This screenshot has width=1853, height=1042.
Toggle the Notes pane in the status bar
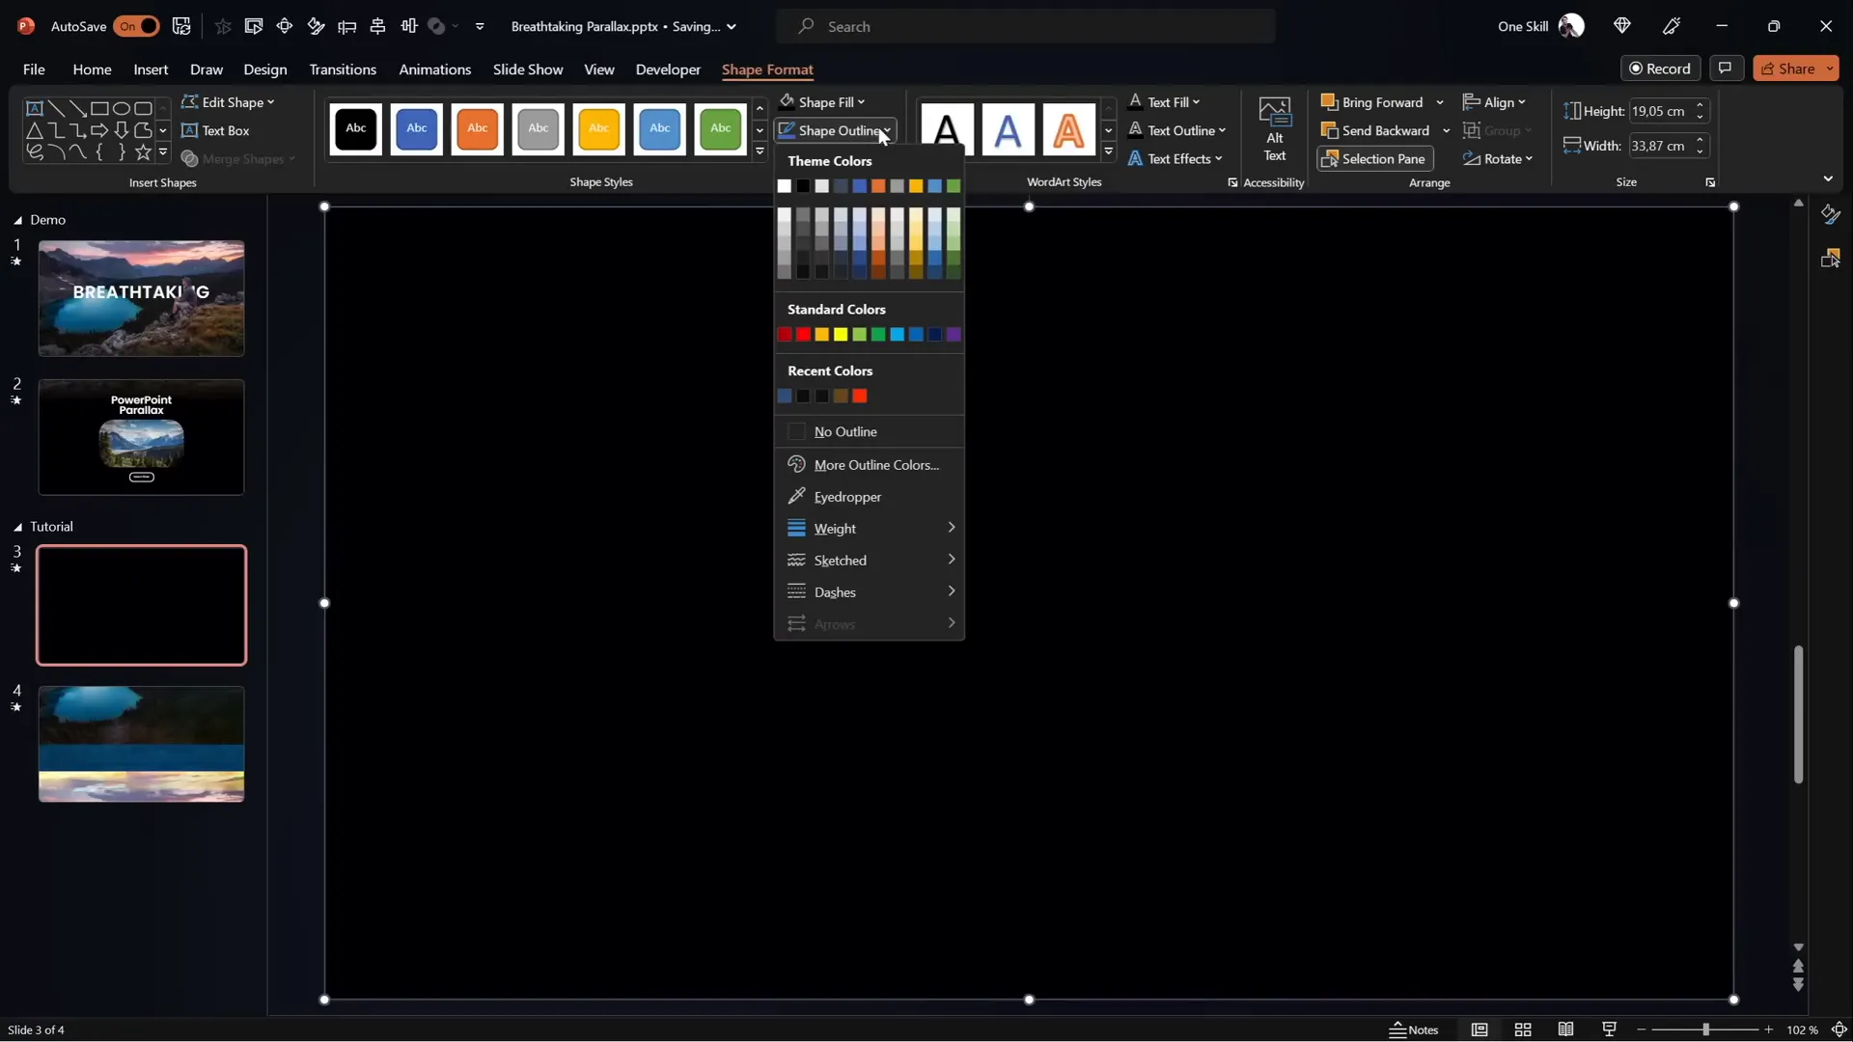coord(1414,1029)
